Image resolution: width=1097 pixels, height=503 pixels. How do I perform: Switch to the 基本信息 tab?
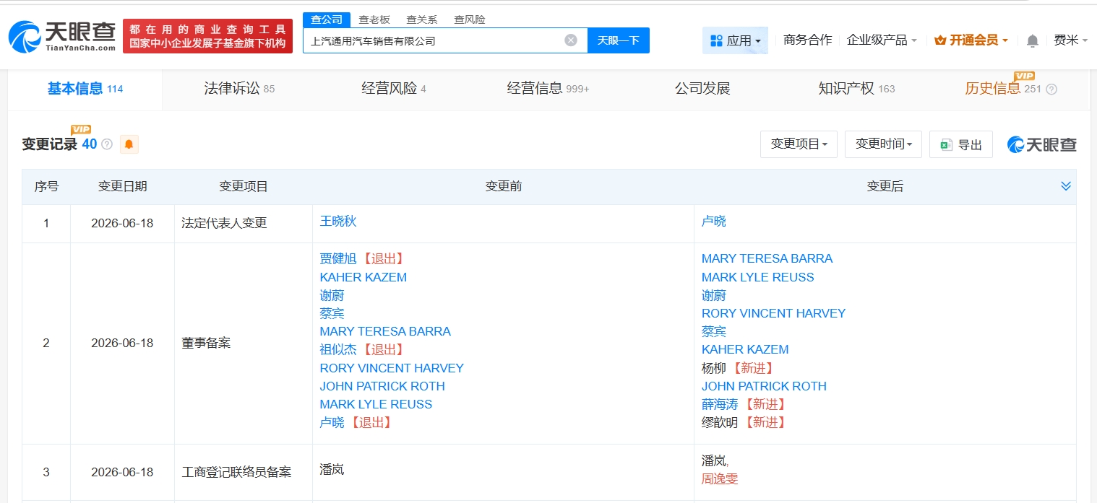click(x=85, y=89)
